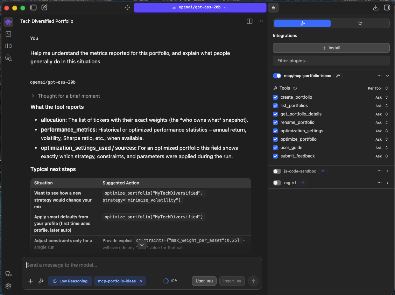This screenshot has height=295, width=395.
Task: Open model settings gear beside model selector
Action: tap(127, 8)
